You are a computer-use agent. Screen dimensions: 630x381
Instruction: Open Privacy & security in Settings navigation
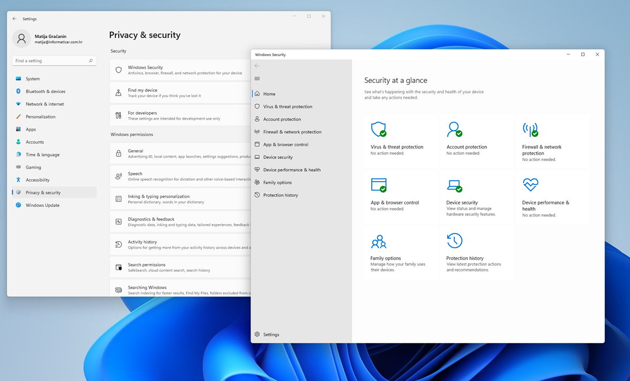(x=55, y=193)
